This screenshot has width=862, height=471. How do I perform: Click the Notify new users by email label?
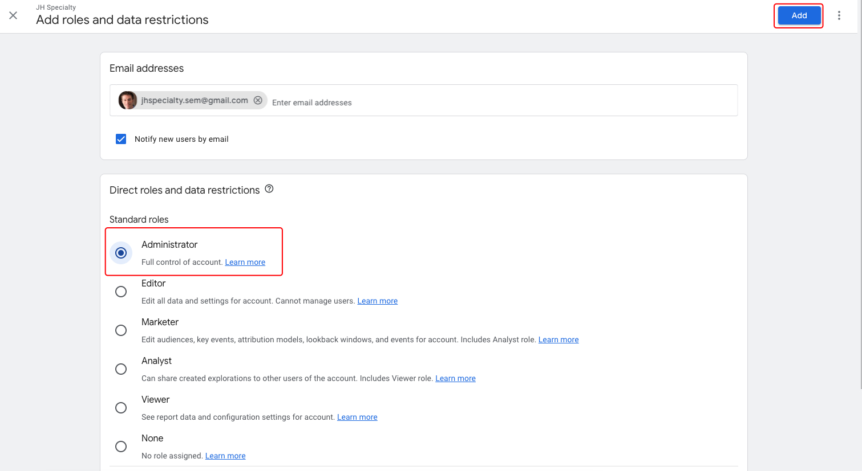181,139
